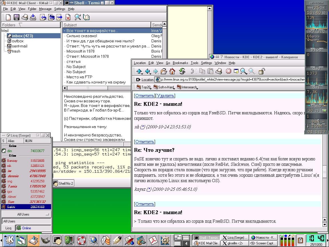Click the Licq system button in Licq
Screen dimensions: 329x247
[x=8, y=228]
